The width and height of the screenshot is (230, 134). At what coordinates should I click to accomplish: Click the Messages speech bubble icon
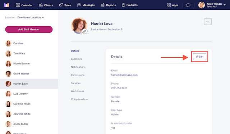click(79, 5)
